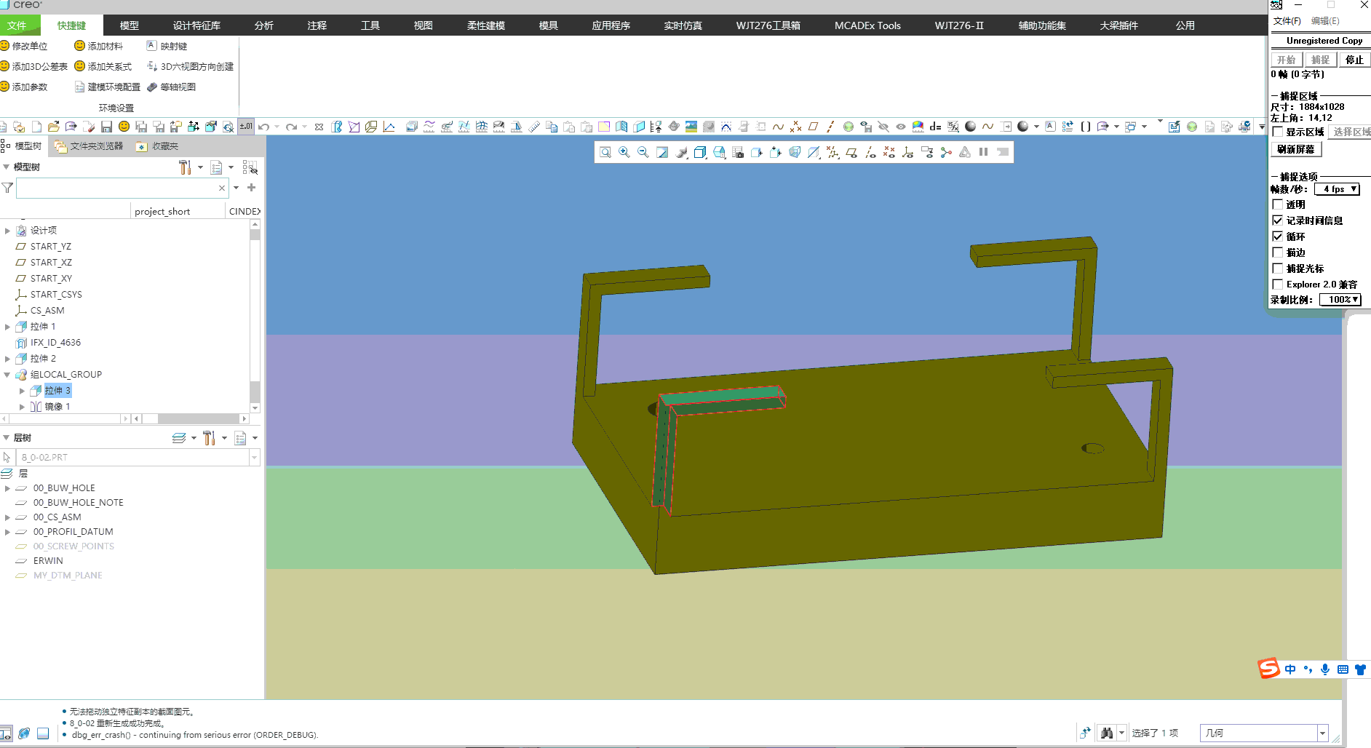Open the 文件 menu
The height and width of the screenshot is (748, 1371).
point(17,25)
